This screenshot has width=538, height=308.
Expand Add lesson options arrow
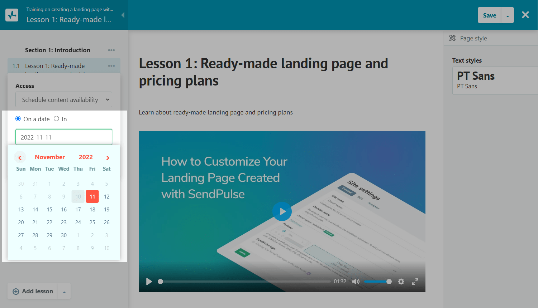[64, 292]
